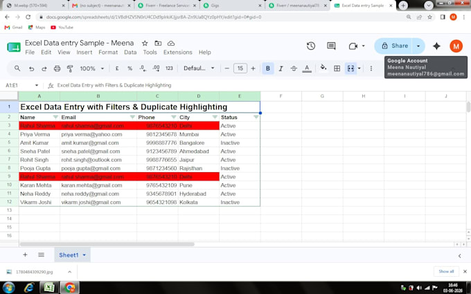Open the Help menu

pyautogui.click(x=205, y=52)
